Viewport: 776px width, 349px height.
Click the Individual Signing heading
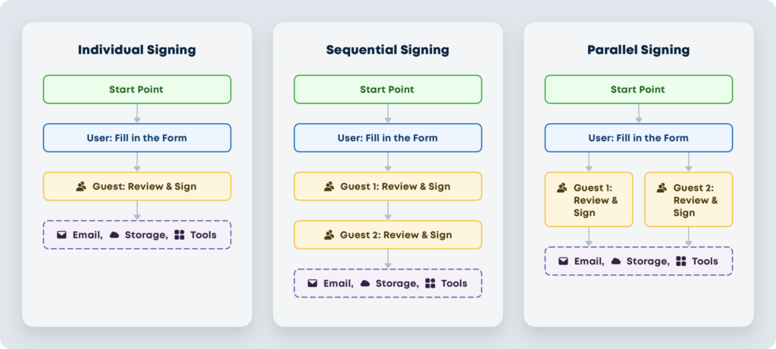[x=136, y=50]
